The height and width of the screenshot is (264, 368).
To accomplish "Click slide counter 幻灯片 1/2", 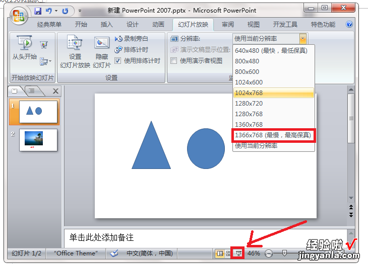I will (x=26, y=253).
